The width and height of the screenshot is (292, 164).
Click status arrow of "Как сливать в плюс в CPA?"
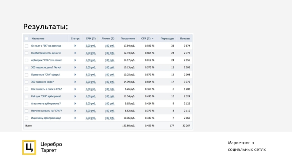click(x=75, y=89)
